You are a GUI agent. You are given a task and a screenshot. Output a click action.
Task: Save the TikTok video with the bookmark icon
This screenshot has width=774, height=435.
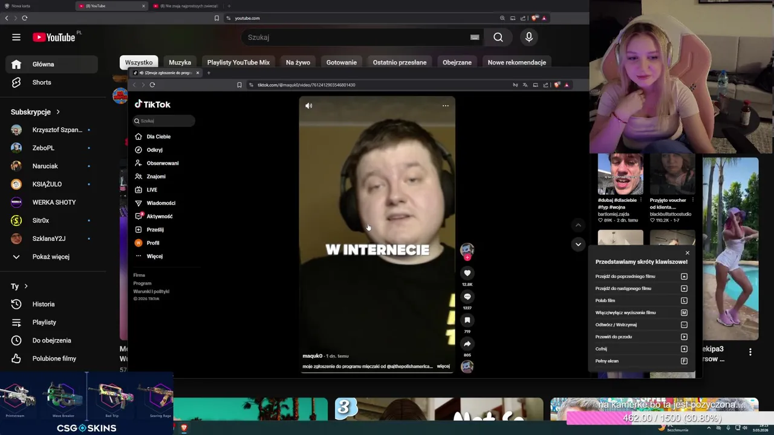coord(467,320)
